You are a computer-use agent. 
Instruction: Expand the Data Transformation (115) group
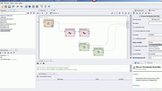(x=8, y=24)
